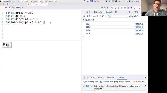Click the green circular extension icon
This screenshot has width=167, height=93.
(x=118, y=8)
